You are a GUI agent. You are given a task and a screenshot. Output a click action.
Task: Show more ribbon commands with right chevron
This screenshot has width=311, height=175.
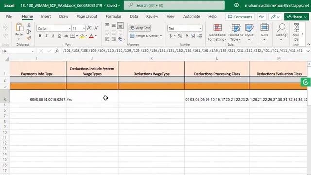[x=302, y=35]
